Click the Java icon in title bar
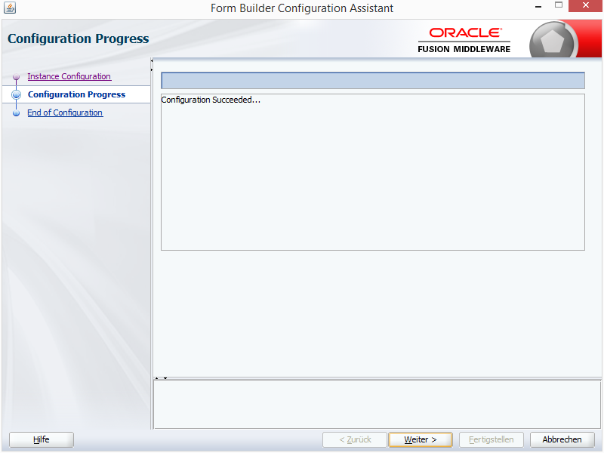 click(x=10, y=8)
